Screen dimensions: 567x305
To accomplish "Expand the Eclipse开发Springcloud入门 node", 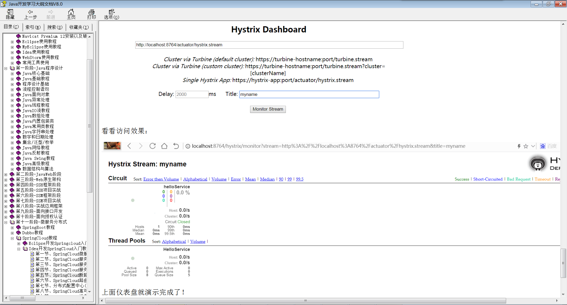I will [x=19, y=243].
